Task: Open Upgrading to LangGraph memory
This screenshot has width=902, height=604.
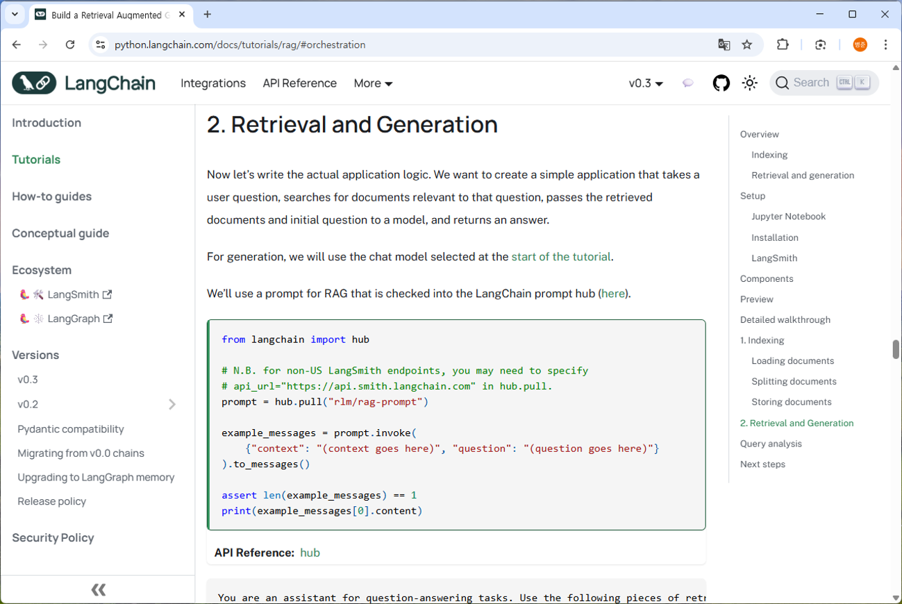Action: 96,478
